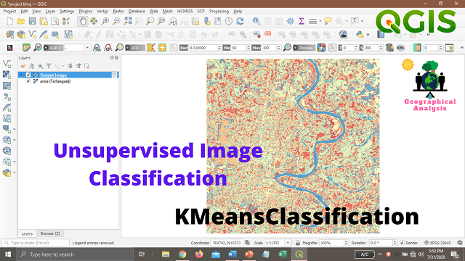This screenshot has height=261, width=465.
Task: Click the Open Project folder icon
Action: click(21, 21)
